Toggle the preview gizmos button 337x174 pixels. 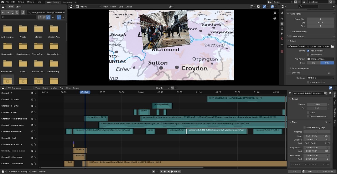point(265,7)
